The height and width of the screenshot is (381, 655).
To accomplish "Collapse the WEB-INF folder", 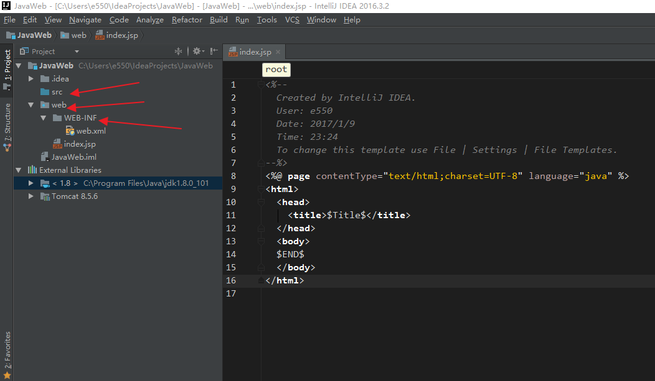I will coord(44,118).
